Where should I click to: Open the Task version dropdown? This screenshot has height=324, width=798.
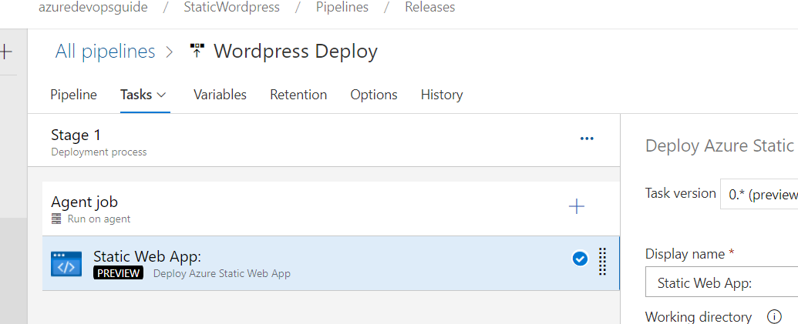tap(759, 195)
